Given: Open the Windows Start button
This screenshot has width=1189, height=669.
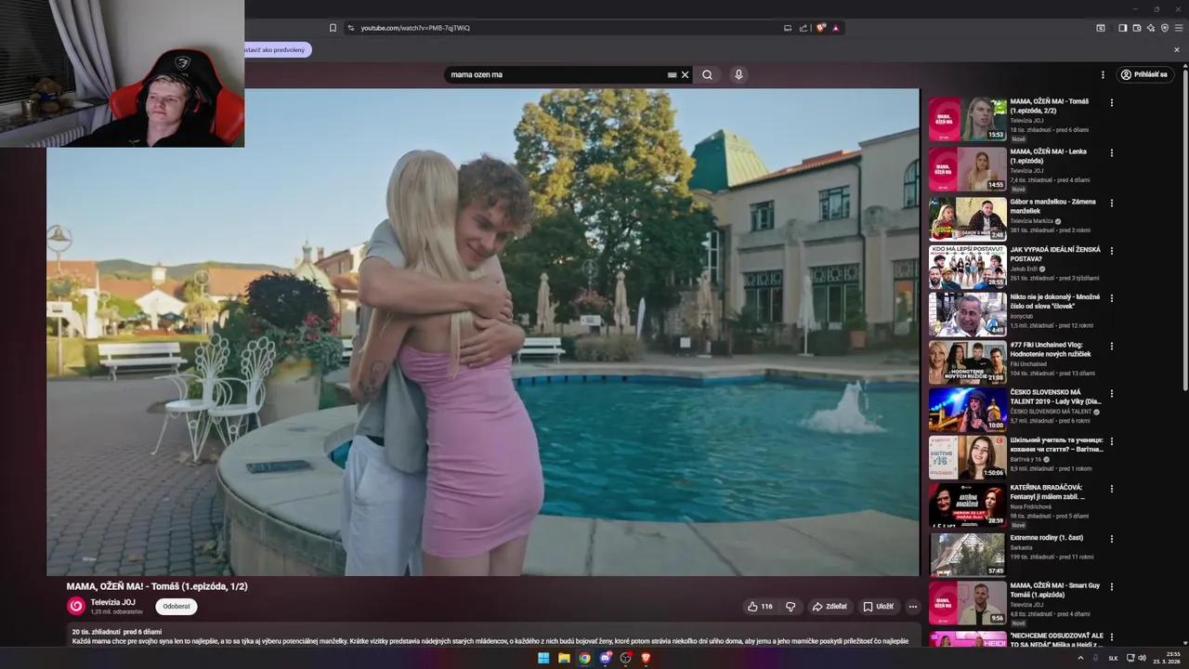Looking at the screenshot, I should [543, 658].
